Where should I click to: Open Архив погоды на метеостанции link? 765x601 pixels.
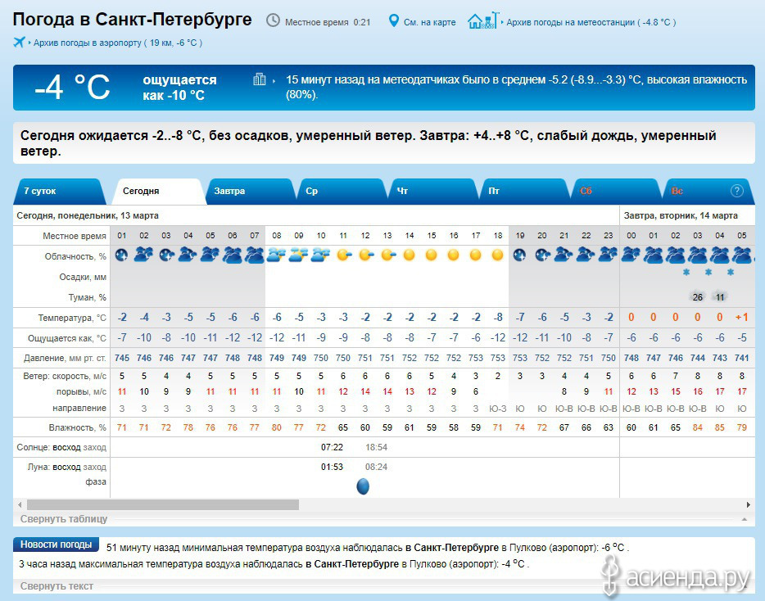(591, 22)
